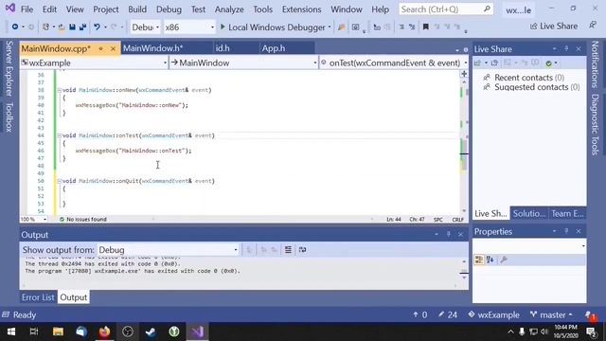Click the Live Share button in title bar
Viewport: 606px width, 341px height.
point(554,27)
